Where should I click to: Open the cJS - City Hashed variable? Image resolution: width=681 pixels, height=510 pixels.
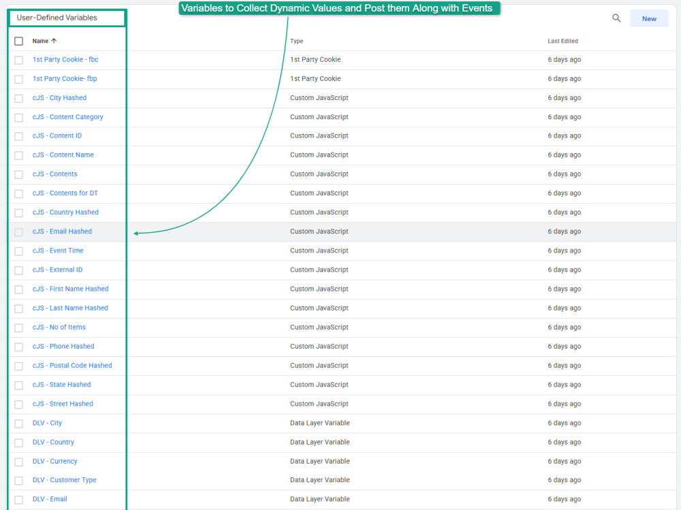coord(59,98)
